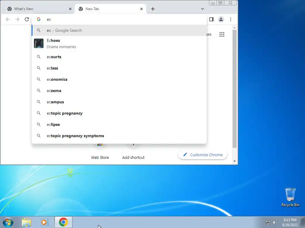Click the Echoes miniseries thumbnail
305x228 pixels.
[39, 43]
